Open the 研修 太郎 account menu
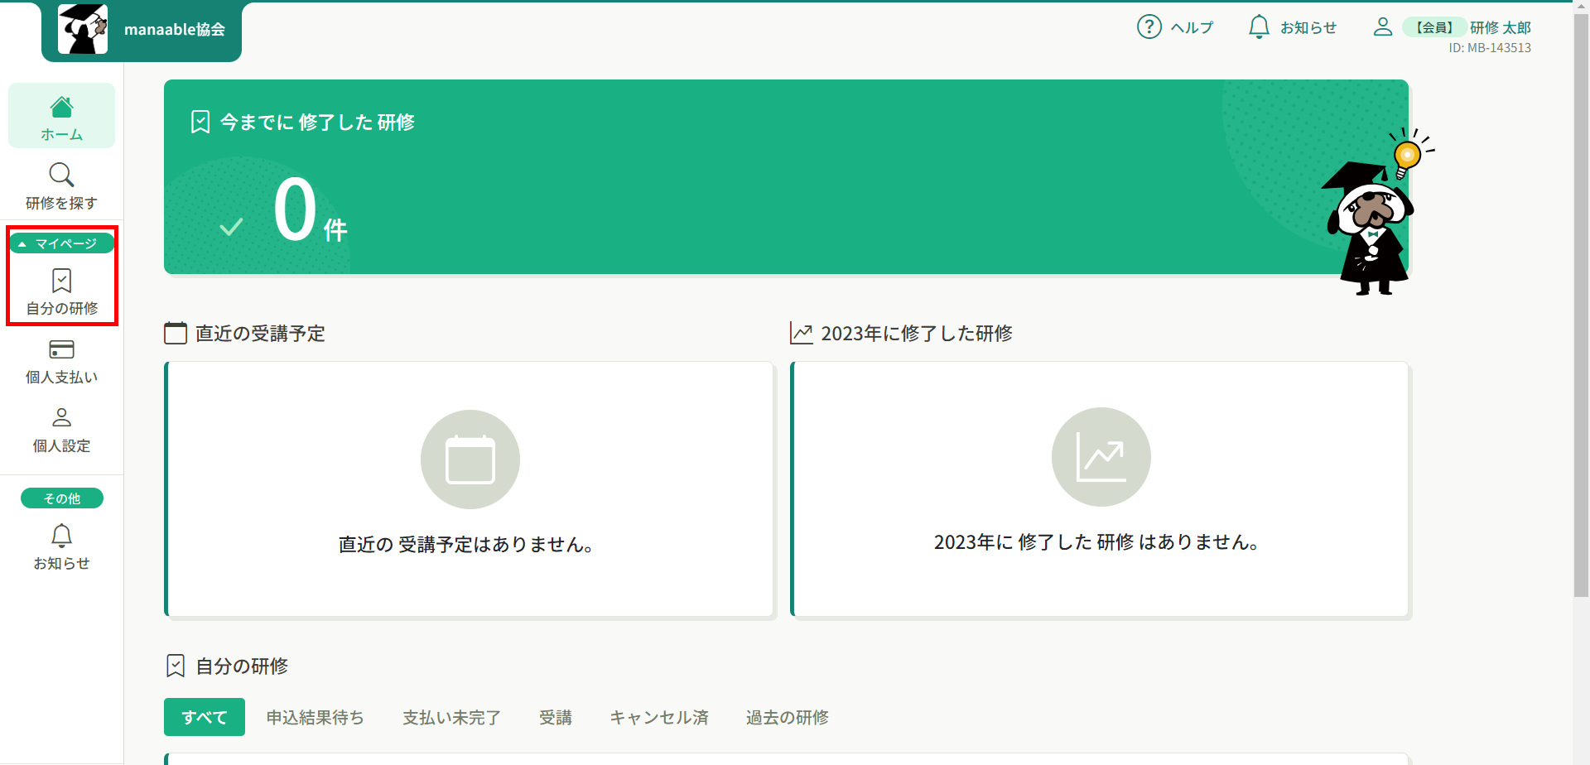Viewport: 1590px width, 765px height. (1500, 27)
